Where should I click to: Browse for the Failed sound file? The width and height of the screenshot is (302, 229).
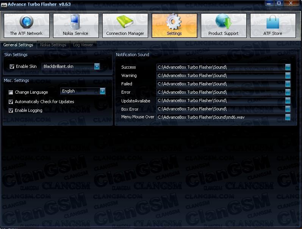288,84
